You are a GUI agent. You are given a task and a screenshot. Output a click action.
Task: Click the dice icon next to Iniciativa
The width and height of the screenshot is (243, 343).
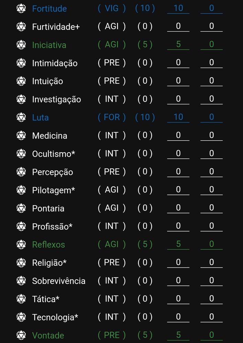click(21, 45)
